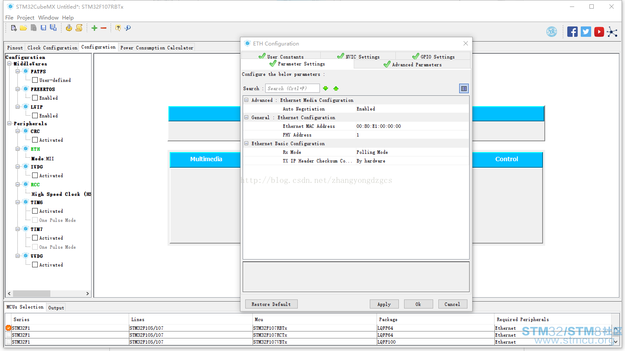Collapse the Ethernet Basic Configuration group

click(247, 143)
